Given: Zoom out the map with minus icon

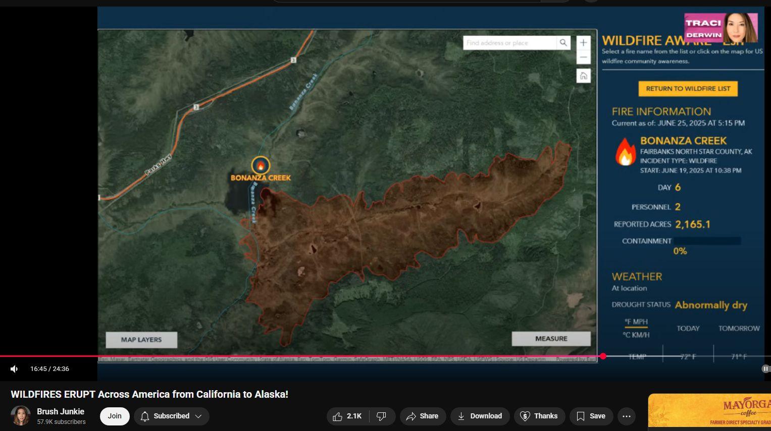Looking at the screenshot, I should pos(583,57).
